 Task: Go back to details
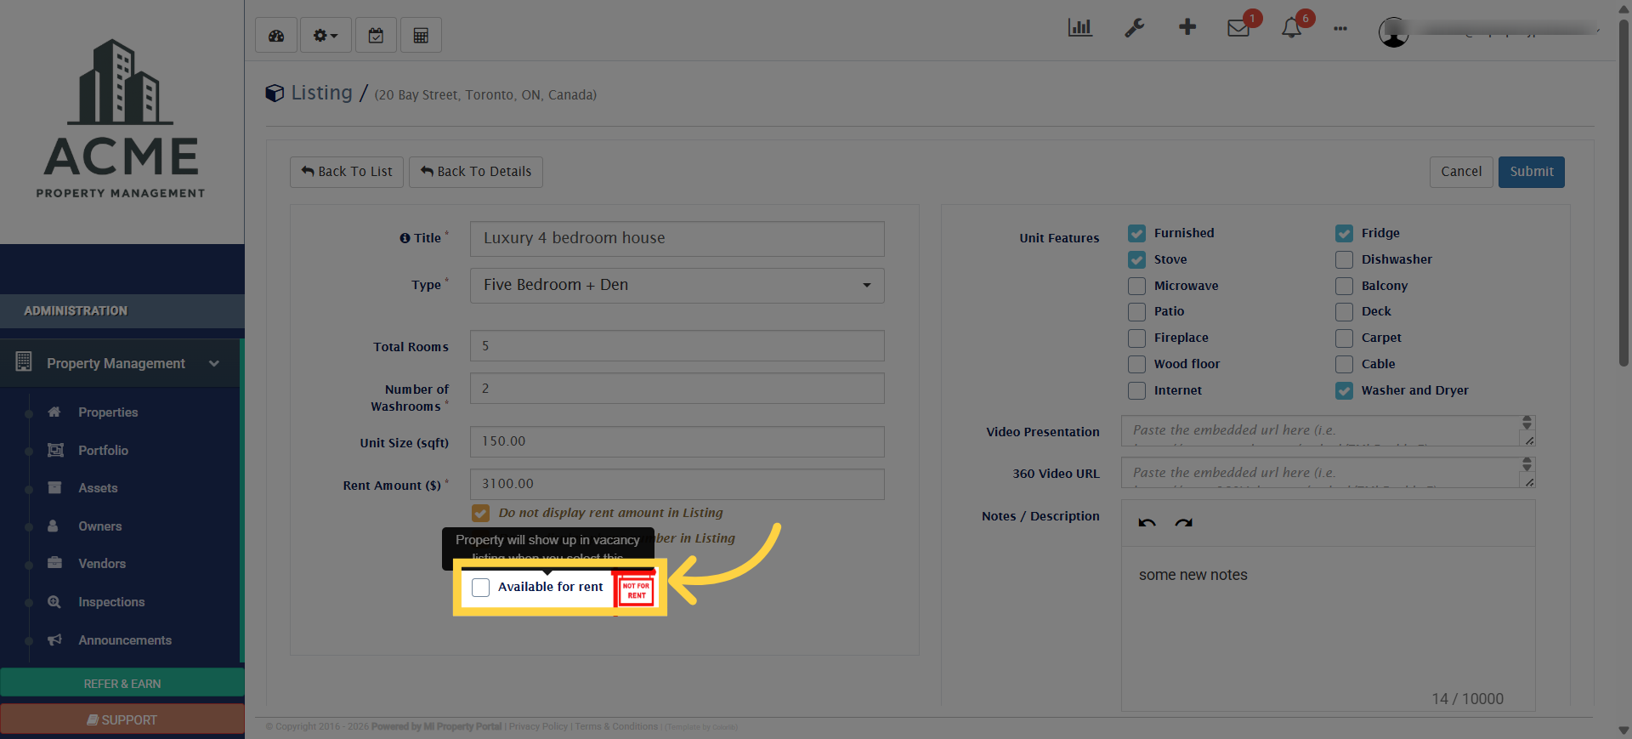coord(476,172)
